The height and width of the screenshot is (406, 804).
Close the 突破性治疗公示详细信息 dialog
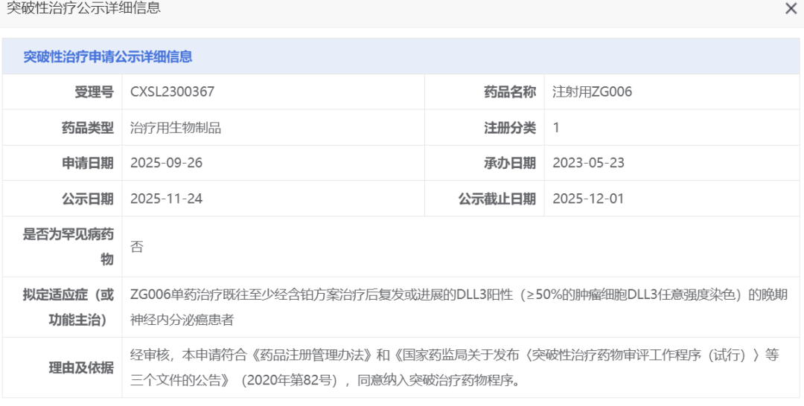[x=791, y=9]
